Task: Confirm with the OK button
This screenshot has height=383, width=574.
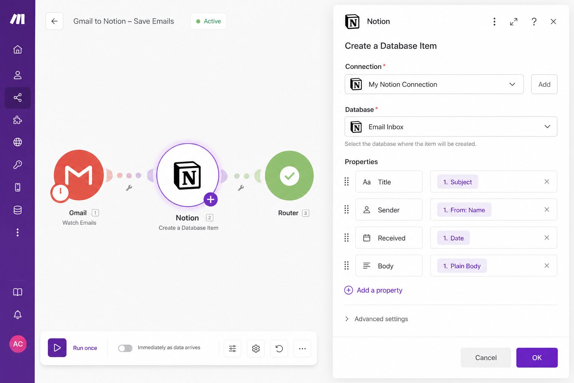Action: pos(537,358)
